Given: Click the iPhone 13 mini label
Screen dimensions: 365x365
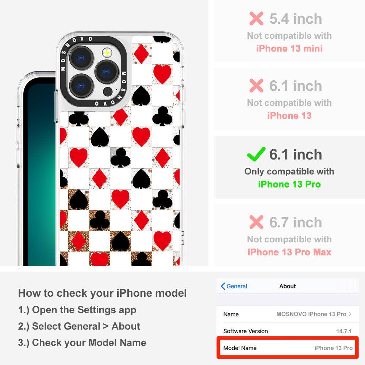Looking at the screenshot, I should click(x=289, y=49).
